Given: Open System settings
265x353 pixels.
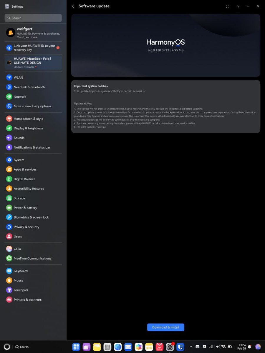Looking at the screenshot, I should pyautogui.click(x=33, y=160).
